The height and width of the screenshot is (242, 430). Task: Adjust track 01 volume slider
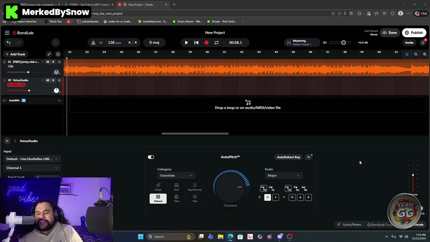click(28, 72)
